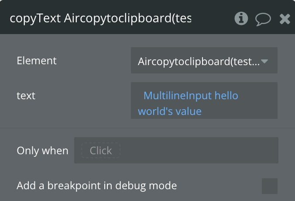The height and width of the screenshot is (201, 295).
Task: Click the "copyText Aircopytoclipboard" panel title
Action: pos(100,19)
